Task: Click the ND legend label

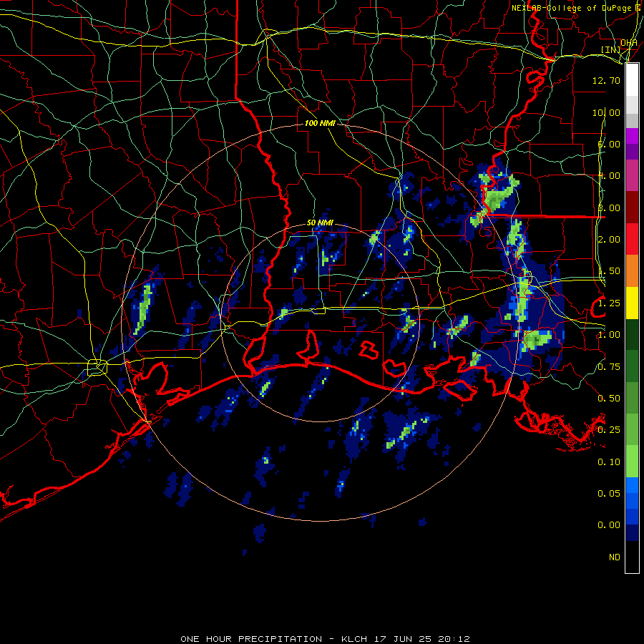Action: pyautogui.click(x=615, y=557)
